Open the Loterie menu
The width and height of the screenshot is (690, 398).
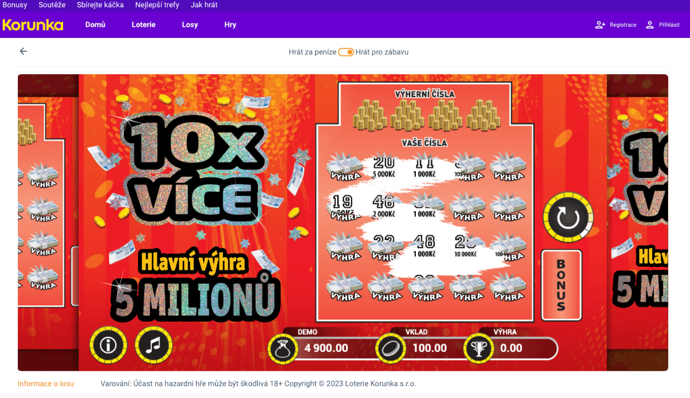coord(143,25)
